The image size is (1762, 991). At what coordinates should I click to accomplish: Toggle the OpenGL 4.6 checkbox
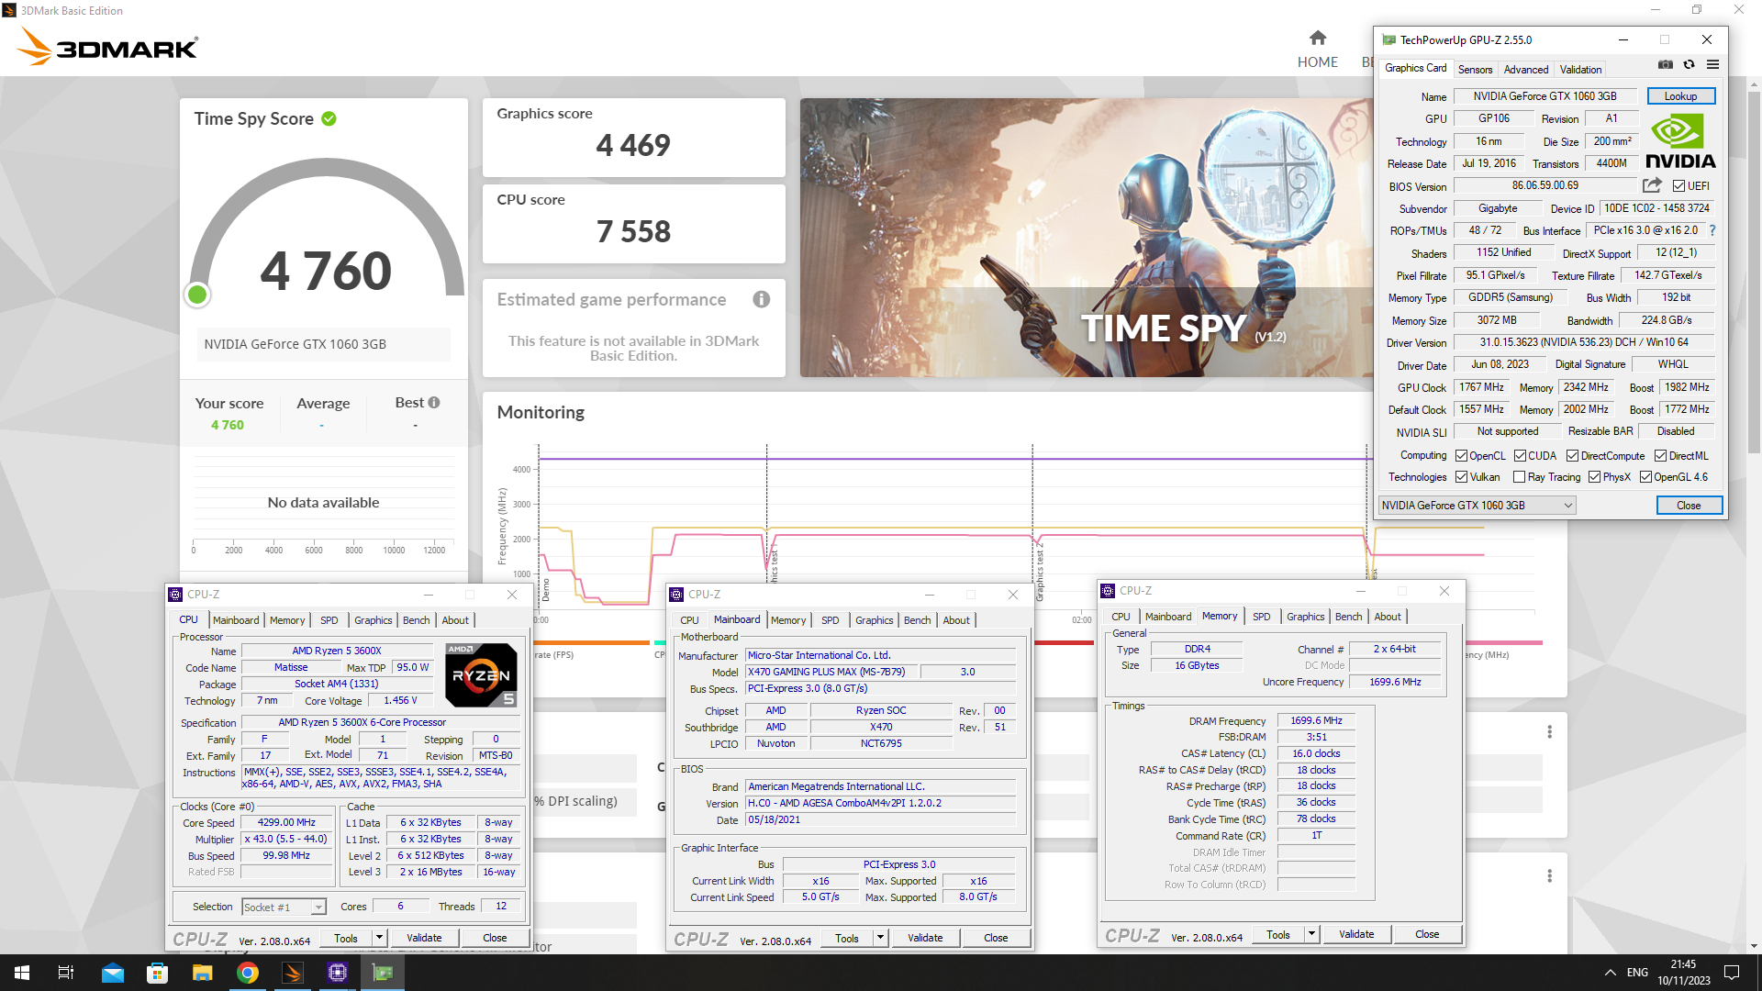(1645, 477)
